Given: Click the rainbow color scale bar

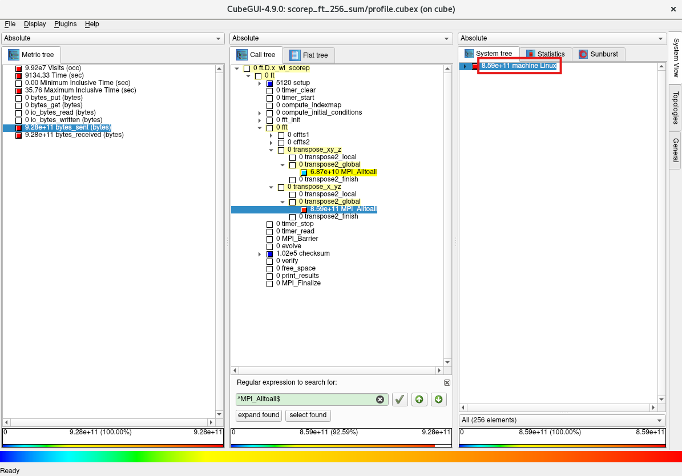Looking at the screenshot, I should pos(341,457).
